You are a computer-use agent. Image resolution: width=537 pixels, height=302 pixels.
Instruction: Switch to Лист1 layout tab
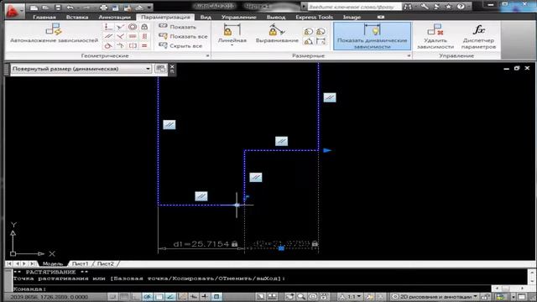[81, 263]
